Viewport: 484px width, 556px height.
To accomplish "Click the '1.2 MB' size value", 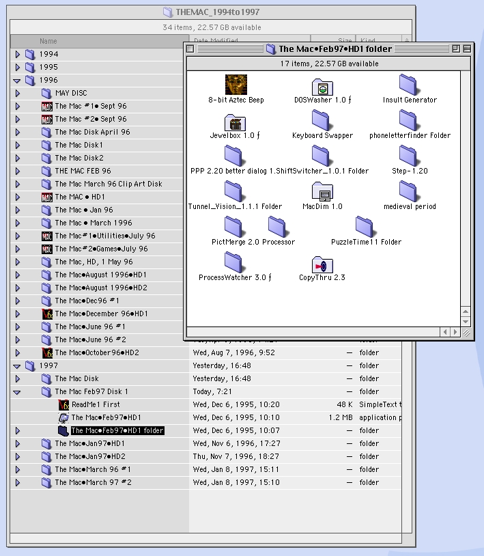I will (x=341, y=418).
